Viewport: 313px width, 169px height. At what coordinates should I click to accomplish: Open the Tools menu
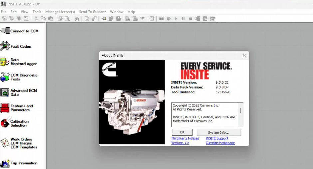point(37,12)
